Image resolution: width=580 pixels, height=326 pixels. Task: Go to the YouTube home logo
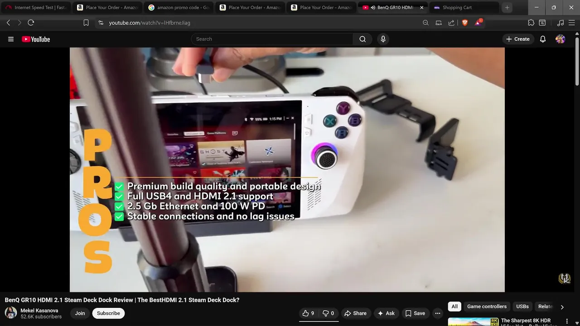(x=36, y=39)
